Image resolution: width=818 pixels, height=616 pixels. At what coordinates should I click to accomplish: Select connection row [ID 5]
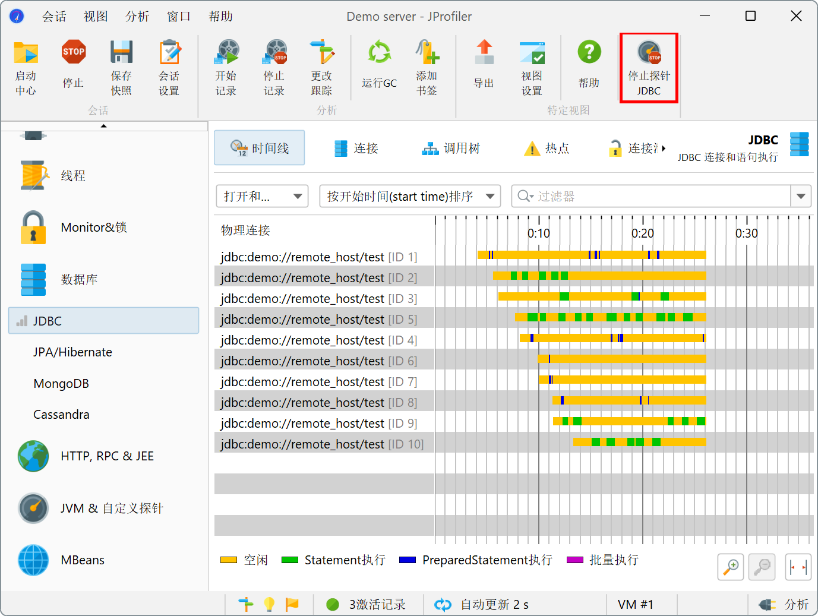click(x=324, y=319)
